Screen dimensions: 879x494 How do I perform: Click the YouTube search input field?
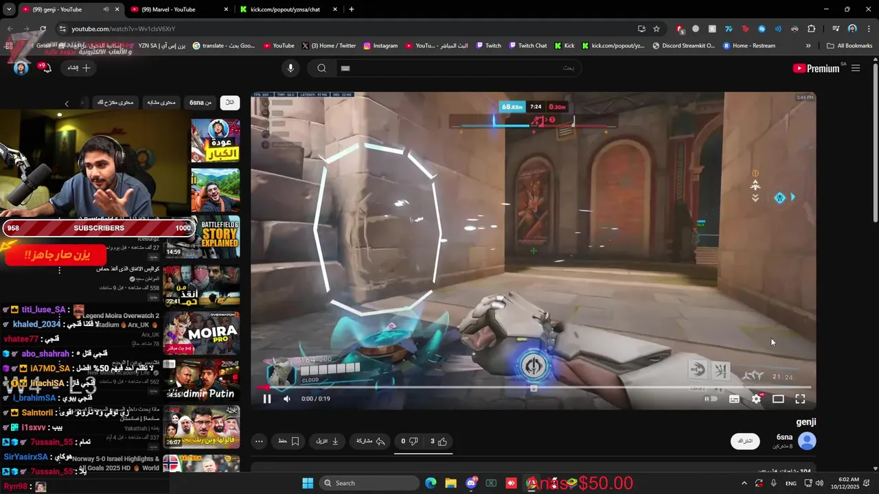point(458,68)
